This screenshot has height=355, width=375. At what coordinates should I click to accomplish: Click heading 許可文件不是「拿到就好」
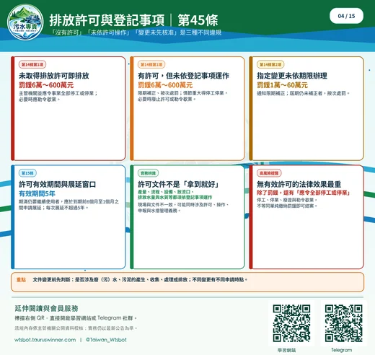point(178,184)
